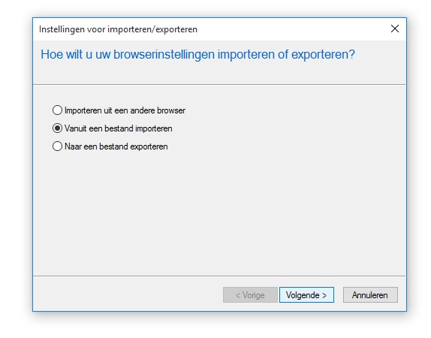The image size is (431, 338).
Task: Click the greyed-out '< Vorige' button
Action: 250,295
